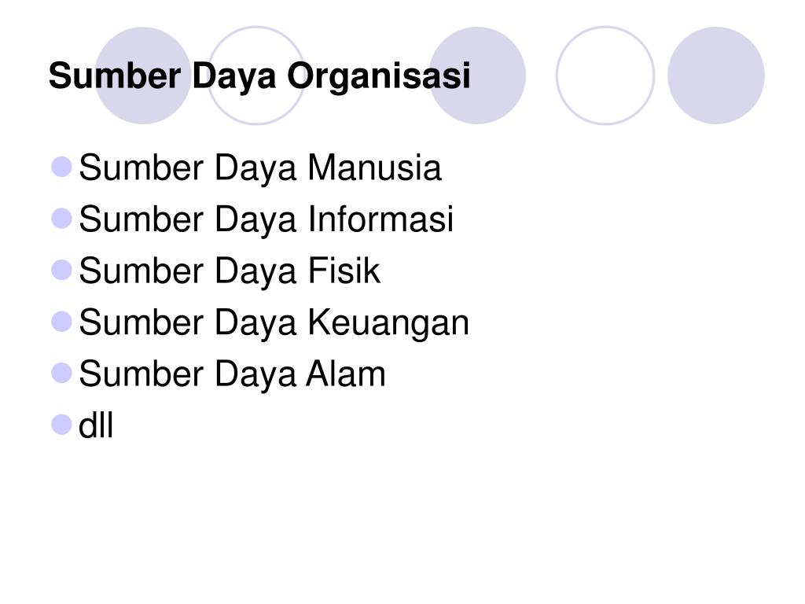Click the word Keuangan in the list
Screen dimensions: 805x604
(x=388, y=323)
